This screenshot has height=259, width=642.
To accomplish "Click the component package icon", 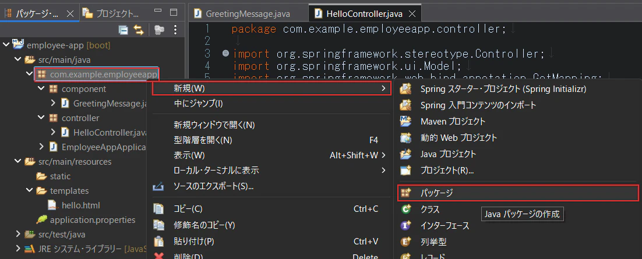I will coord(53,89).
